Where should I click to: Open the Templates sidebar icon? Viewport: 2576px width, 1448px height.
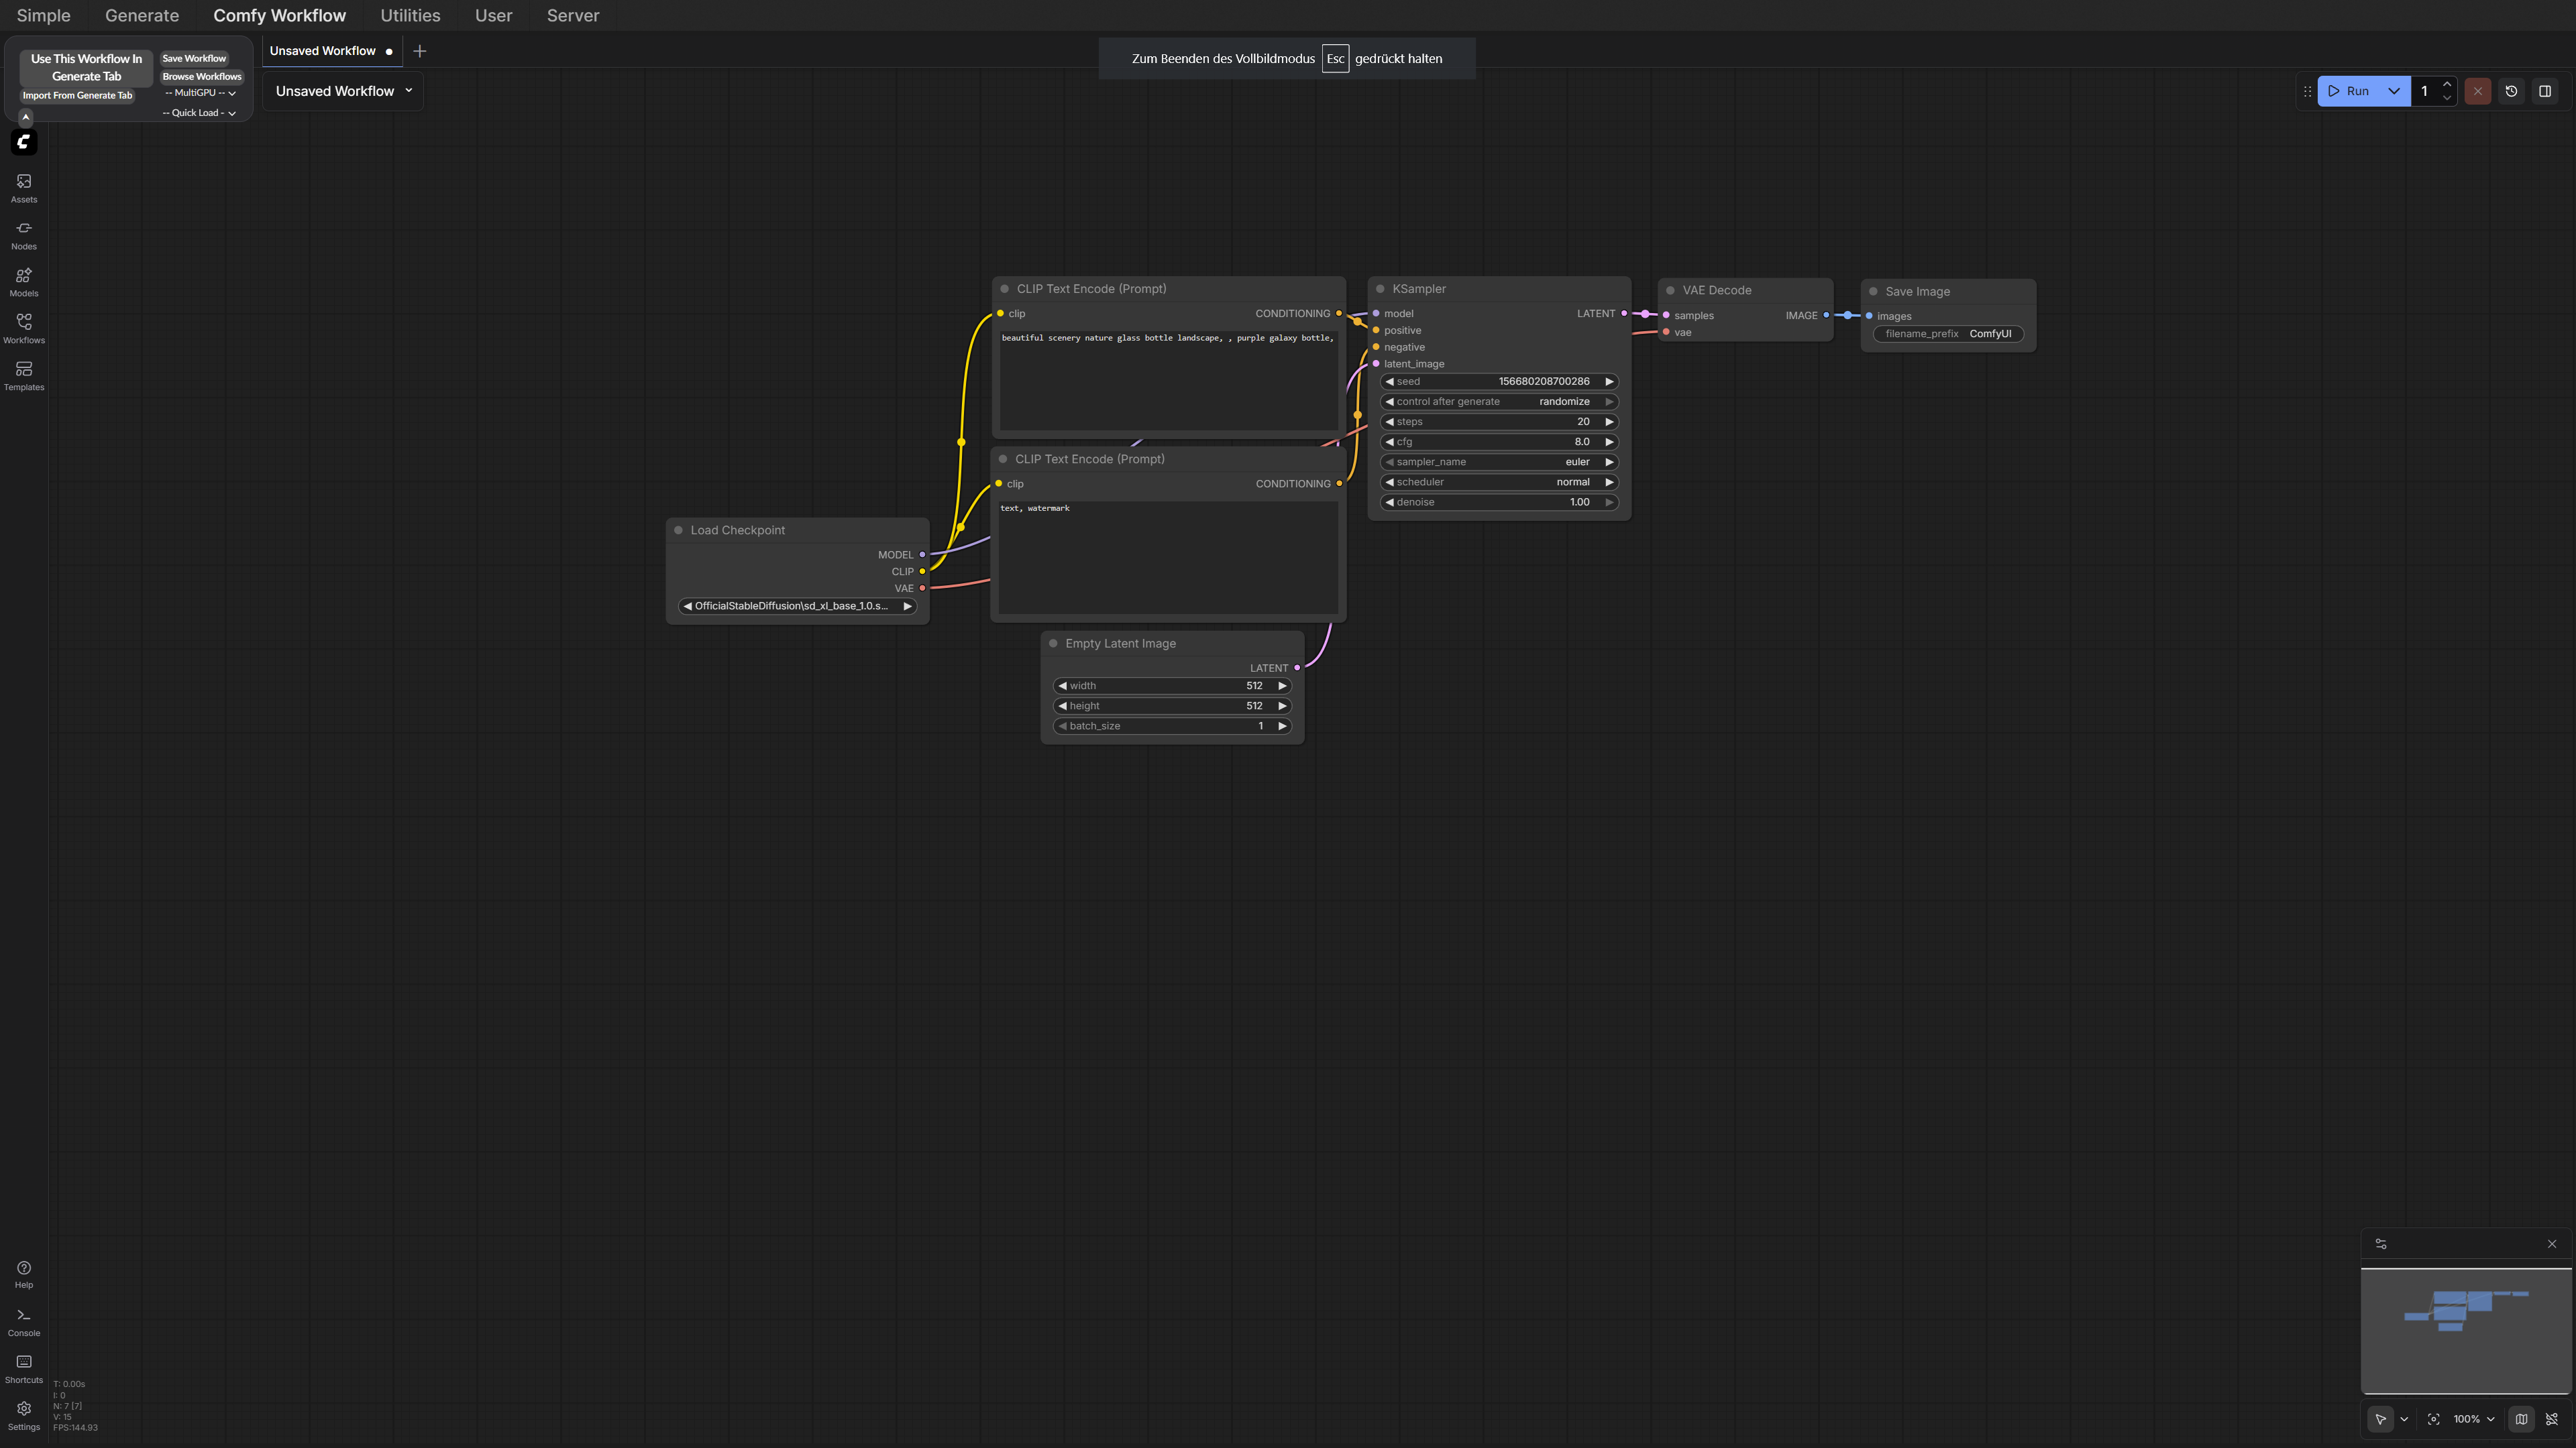[x=24, y=375]
